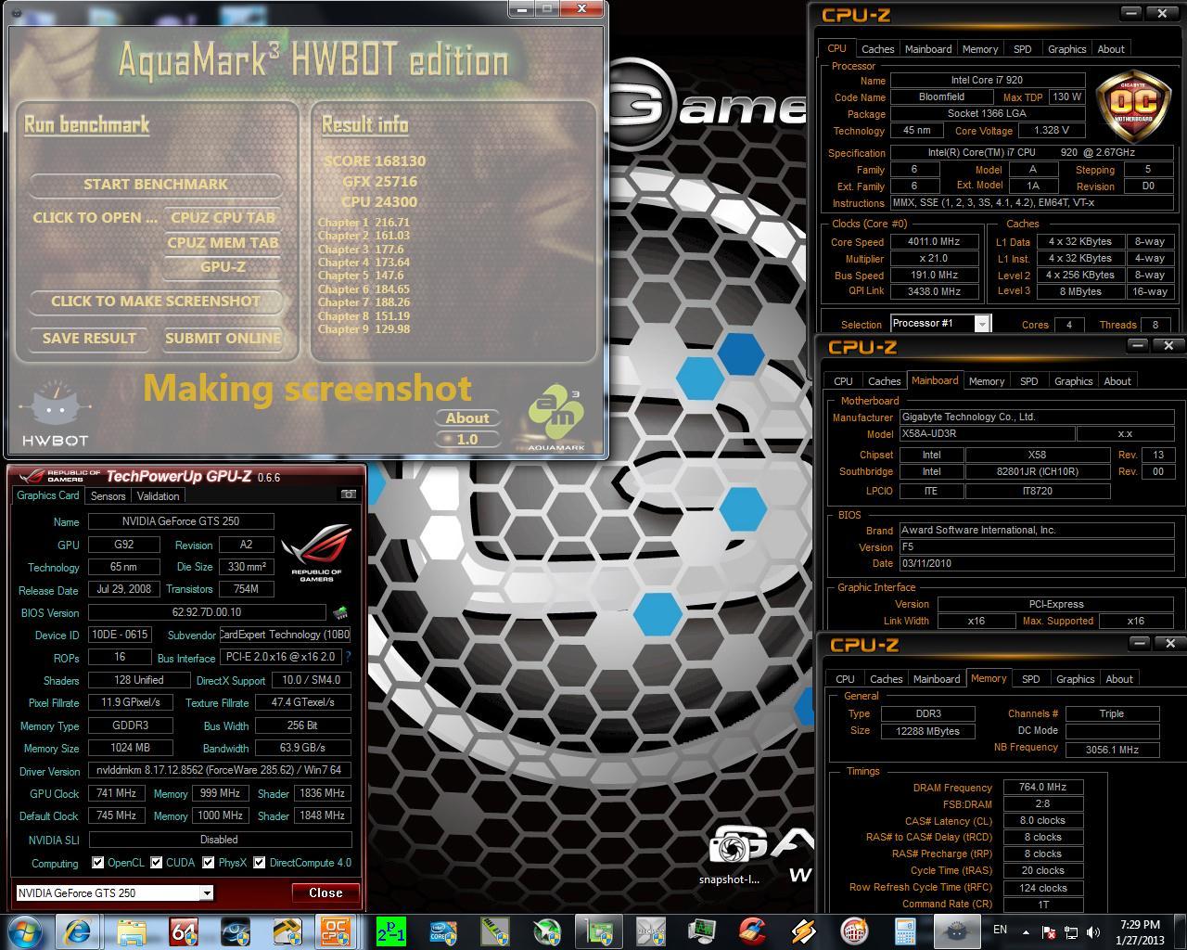Switch to Sensors tab in GPU-Z
The image size is (1187, 950).
coord(108,495)
